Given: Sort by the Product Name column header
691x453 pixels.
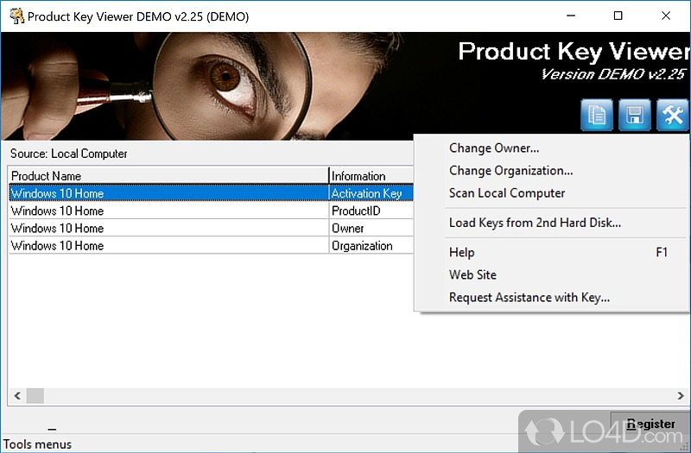Looking at the screenshot, I should coord(168,176).
